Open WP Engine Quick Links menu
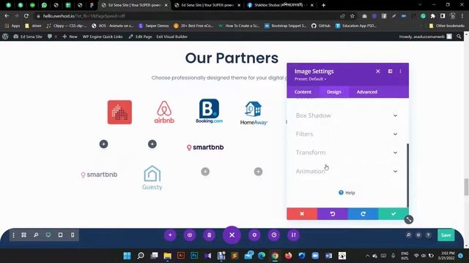 pos(103,37)
